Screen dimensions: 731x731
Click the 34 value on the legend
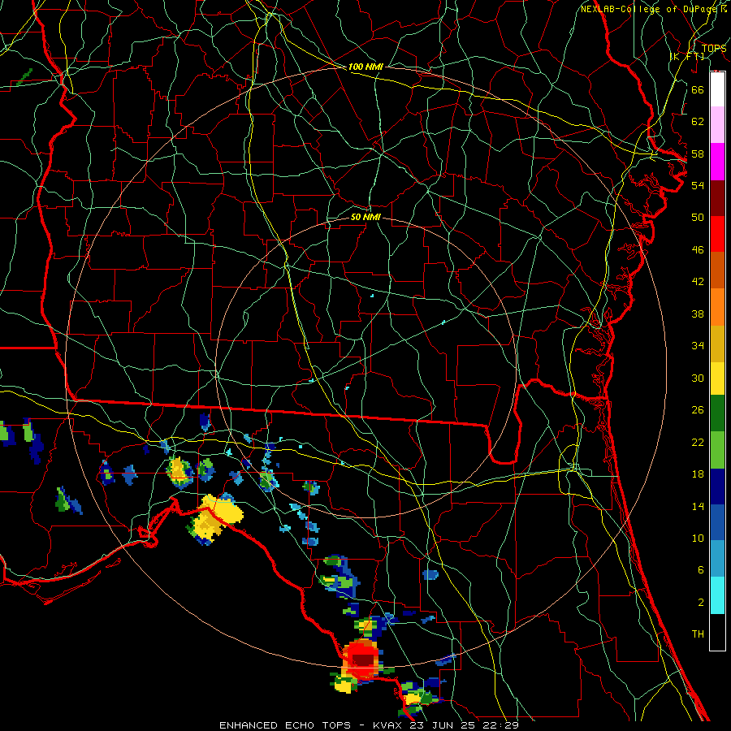698,346
